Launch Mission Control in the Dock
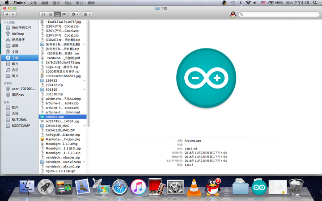322x201 pixels. (x=64, y=187)
